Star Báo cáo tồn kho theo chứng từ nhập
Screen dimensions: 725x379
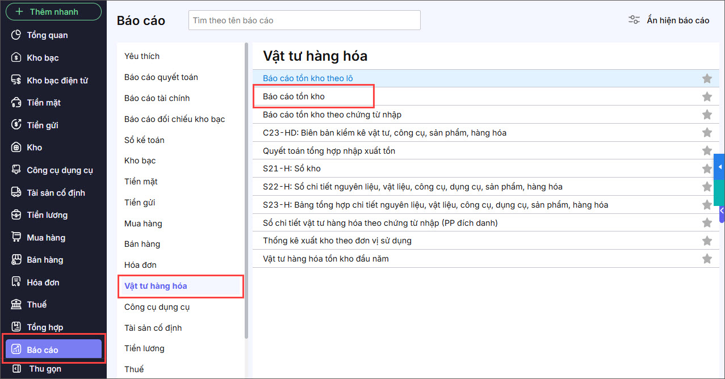(707, 115)
